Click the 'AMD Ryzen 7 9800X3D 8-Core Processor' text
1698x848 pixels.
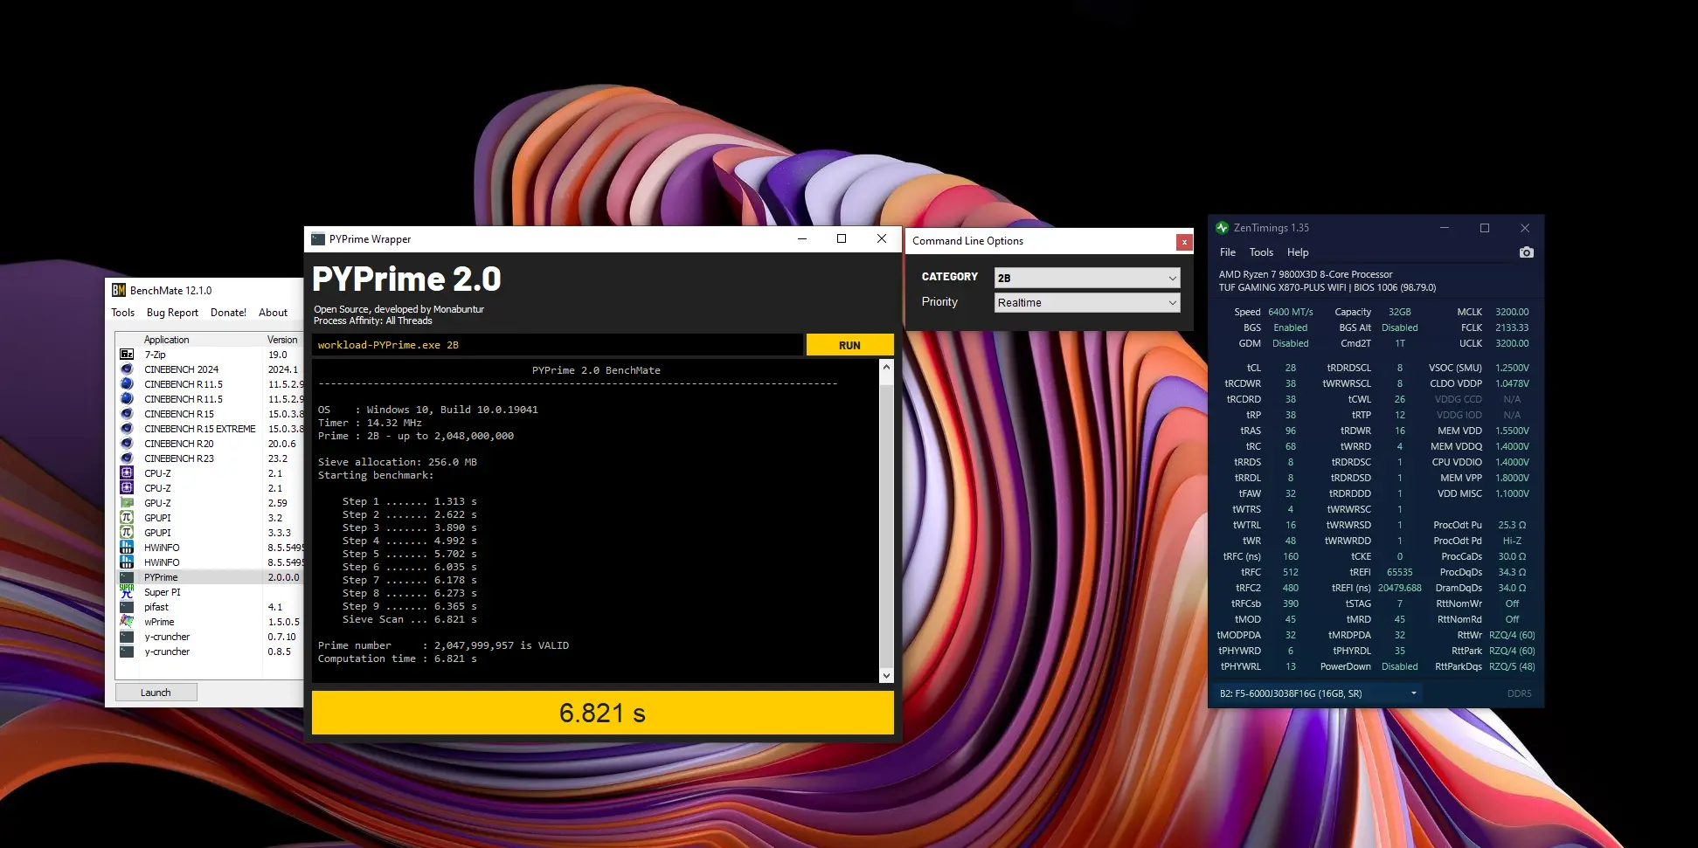1306,274
